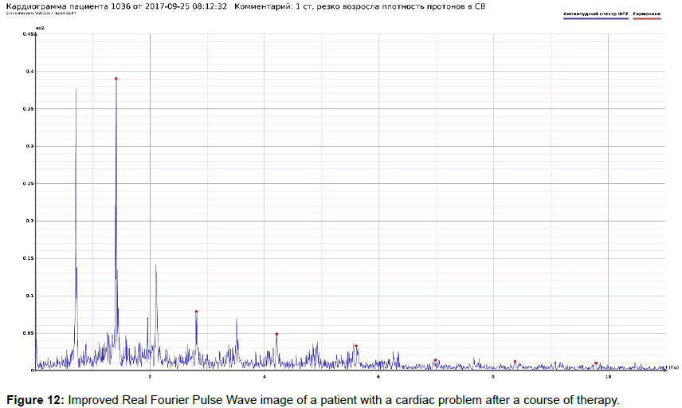The height and width of the screenshot is (408, 682).
Task: Click the 10 label on the frequency axis
Action: pyautogui.click(x=608, y=375)
